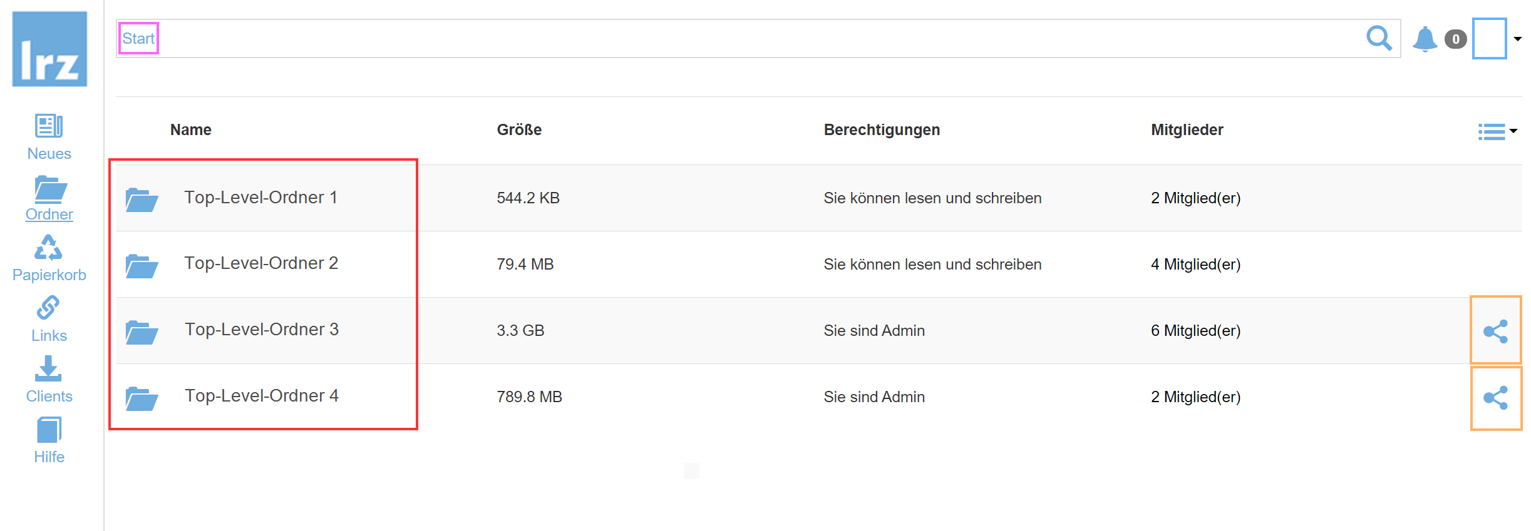
Task: Expand the user account dropdown arrow
Action: pyautogui.click(x=1518, y=39)
